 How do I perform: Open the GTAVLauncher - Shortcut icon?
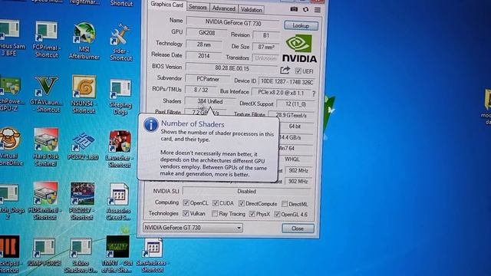[46, 94]
